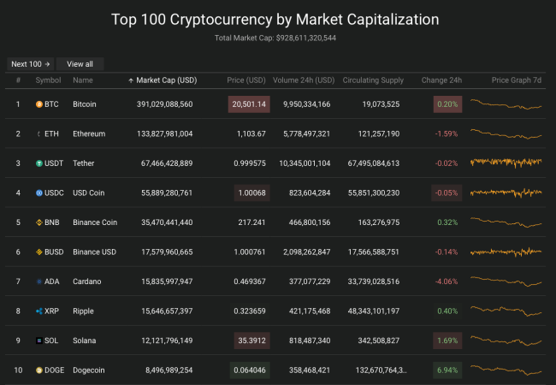556x385 pixels.
Task: Open Binance USD's 7d price graph
Action: tap(506, 252)
